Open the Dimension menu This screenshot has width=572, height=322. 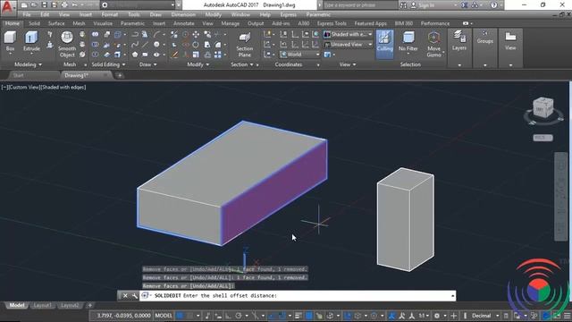click(183, 14)
